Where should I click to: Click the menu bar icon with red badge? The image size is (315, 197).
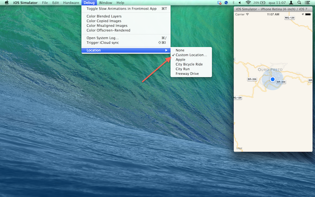[x=219, y=3]
